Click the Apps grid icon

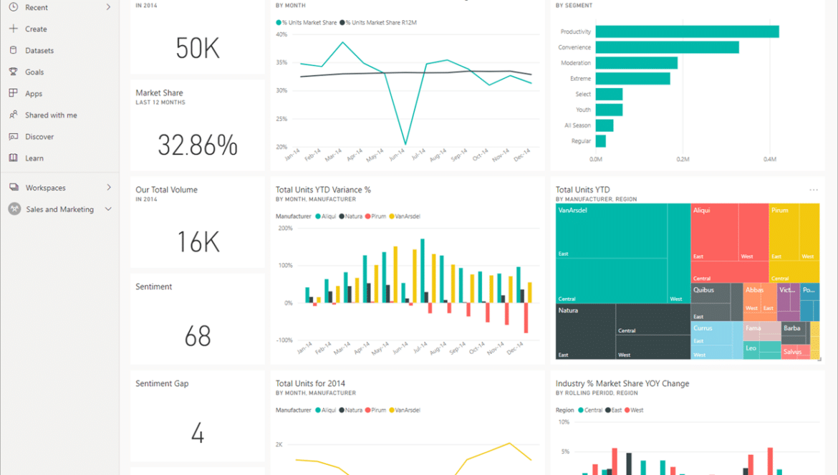[x=14, y=93]
